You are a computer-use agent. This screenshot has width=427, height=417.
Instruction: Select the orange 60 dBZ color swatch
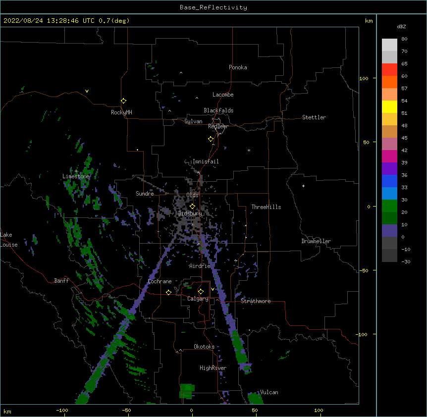point(389,82)
